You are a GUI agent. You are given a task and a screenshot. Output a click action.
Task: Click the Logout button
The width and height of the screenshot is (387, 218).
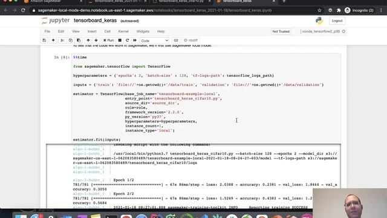tap(337, 21)
